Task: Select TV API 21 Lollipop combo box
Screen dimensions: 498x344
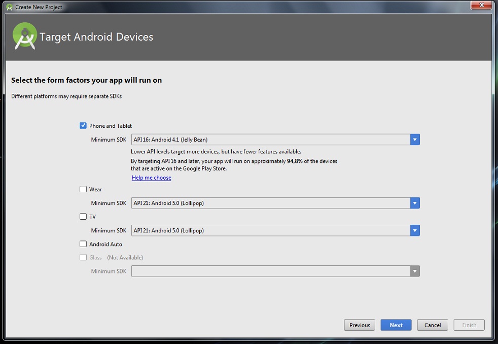Action: [275, 230]
